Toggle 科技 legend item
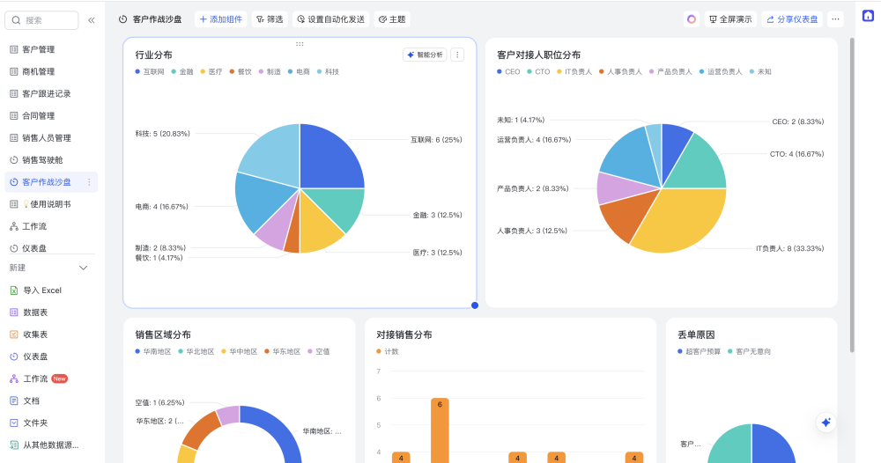881x463 pixels. [329, 72]
